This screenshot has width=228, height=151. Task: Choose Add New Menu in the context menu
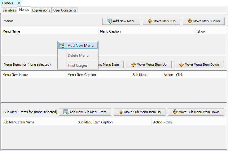[x=80, y=45]
